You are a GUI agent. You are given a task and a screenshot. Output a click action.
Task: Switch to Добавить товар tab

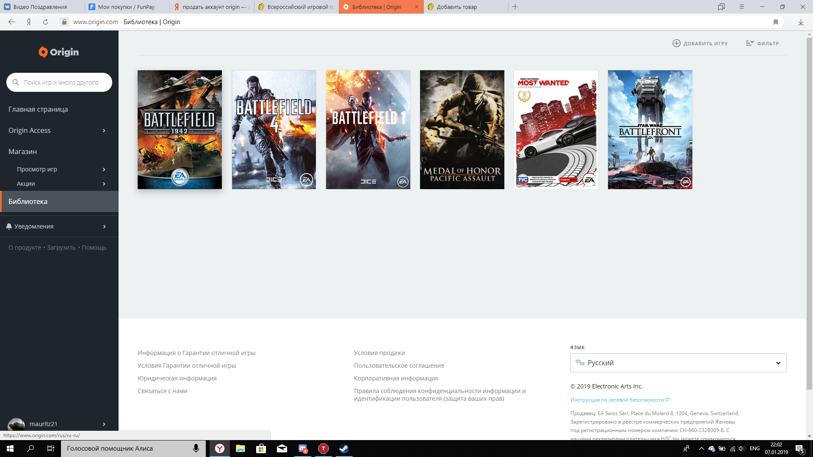(466, 7)
